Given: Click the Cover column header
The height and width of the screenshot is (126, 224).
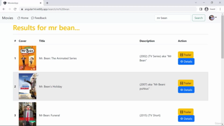Looking at the screenshot, I should point(22,41).
